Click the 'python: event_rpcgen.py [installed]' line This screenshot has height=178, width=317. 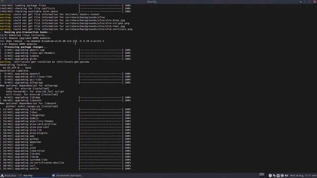point(32,106)
